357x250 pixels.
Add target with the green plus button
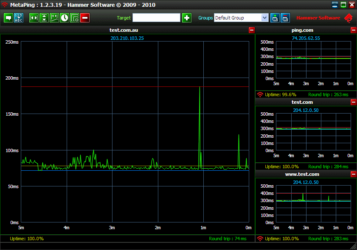187,18
